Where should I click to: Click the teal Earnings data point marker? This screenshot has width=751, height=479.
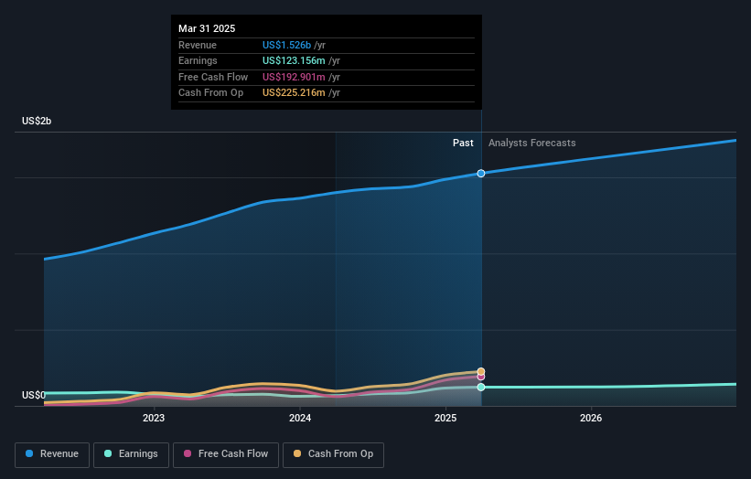tap(481, 387)
